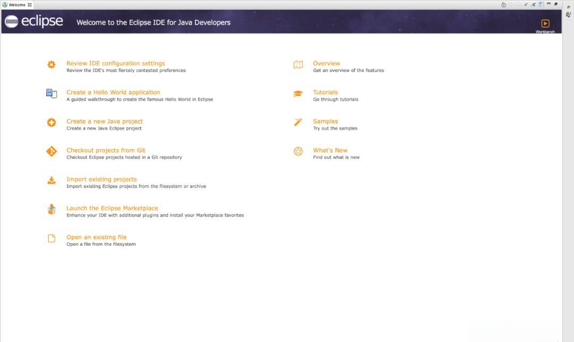Reduce font size with the smaller A icon
Image resolution: width=574 pixels, height=342 pixels.
point(526,4)
